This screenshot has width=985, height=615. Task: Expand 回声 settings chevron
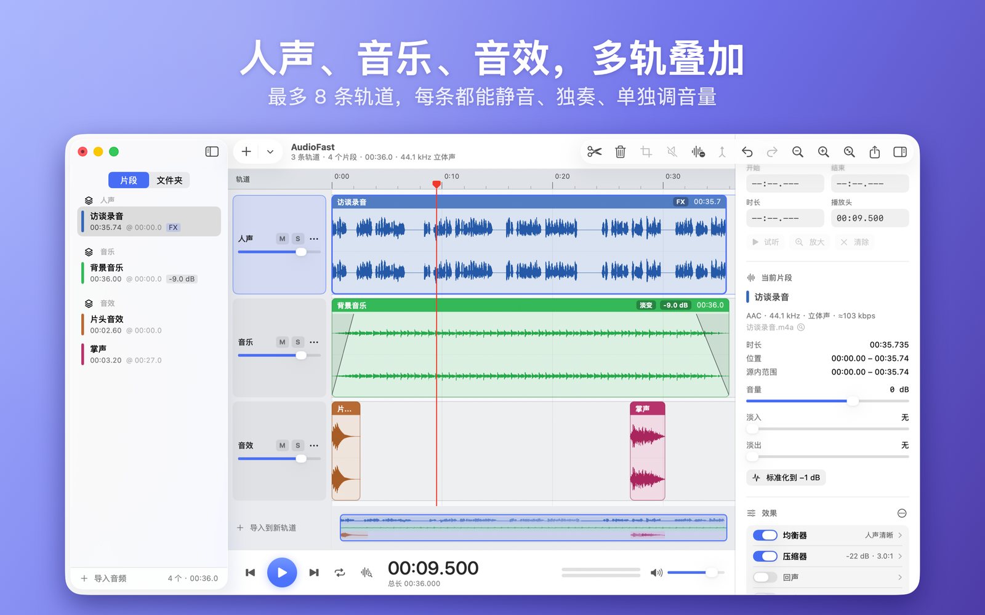(900, 577)
